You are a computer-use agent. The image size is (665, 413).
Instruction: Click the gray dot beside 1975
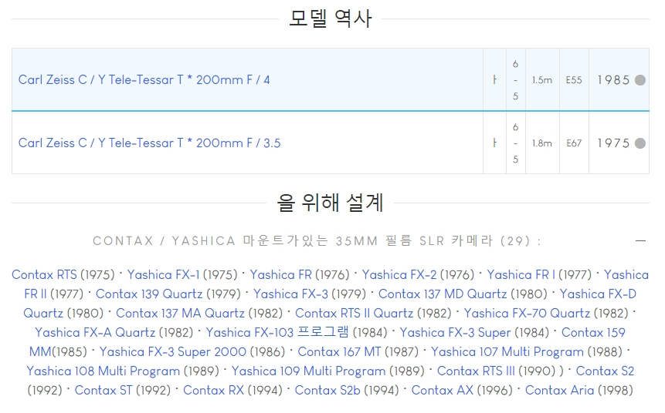(x=640, y=143)
